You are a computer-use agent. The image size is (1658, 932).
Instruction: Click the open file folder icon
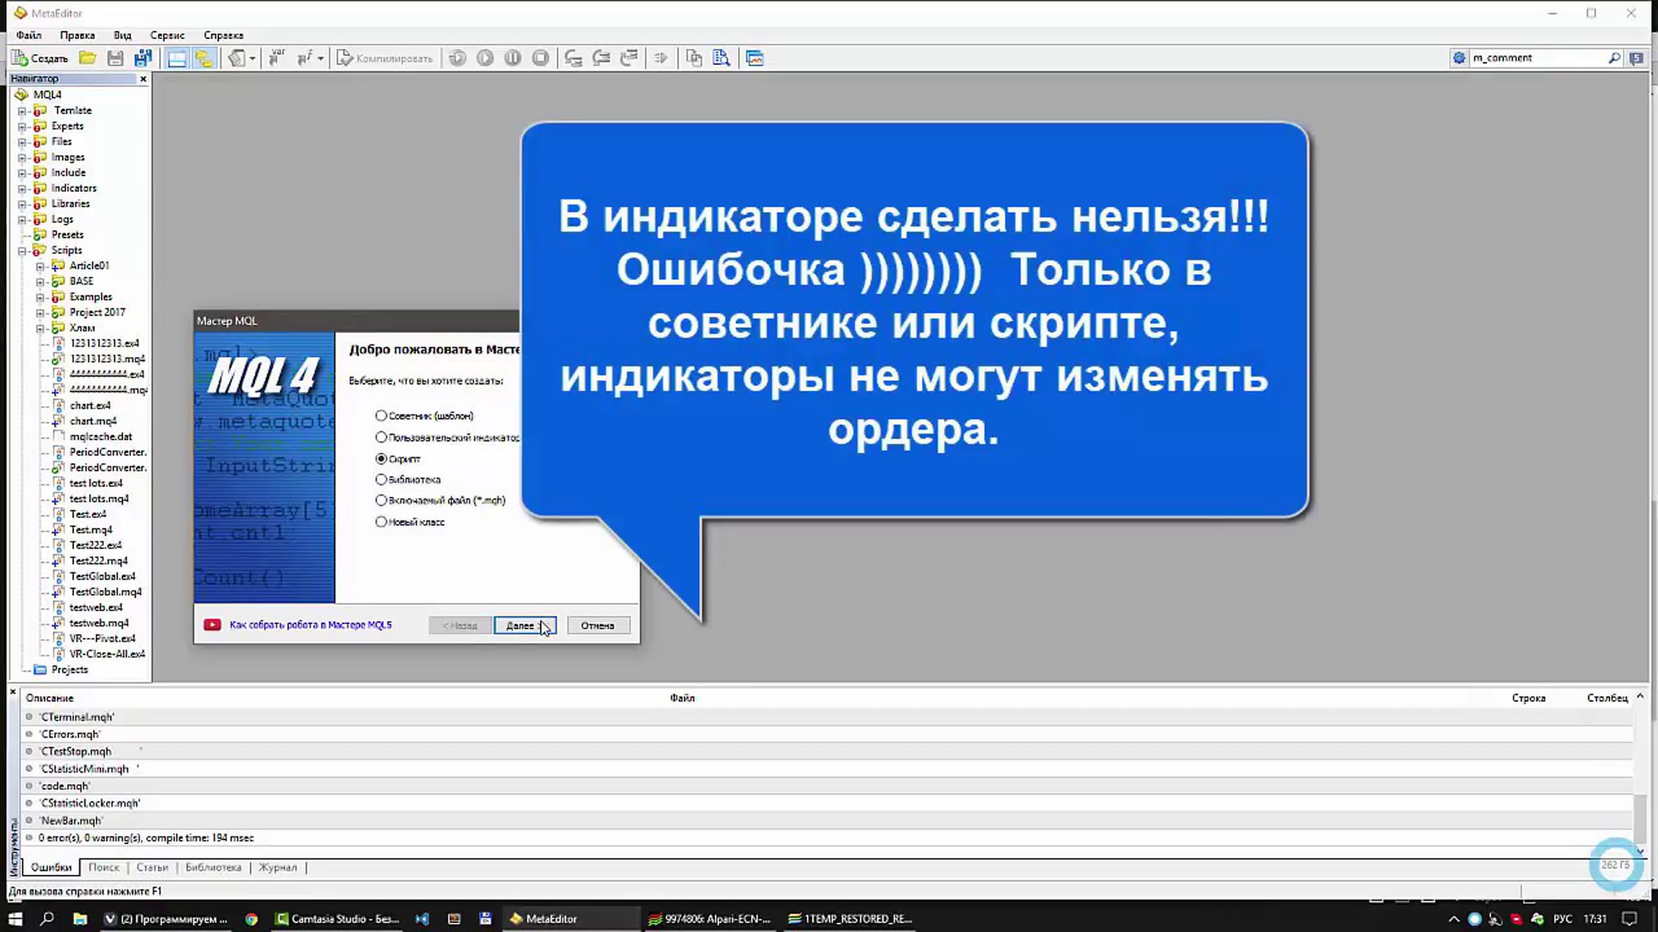point(87,59)
